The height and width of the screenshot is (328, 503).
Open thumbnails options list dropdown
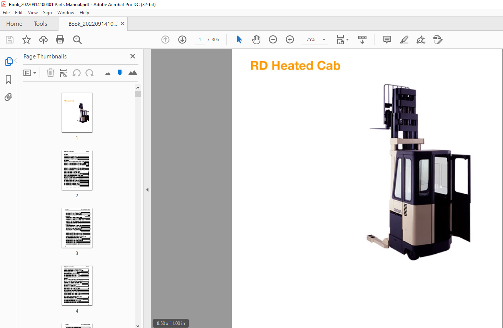[30, 73]
